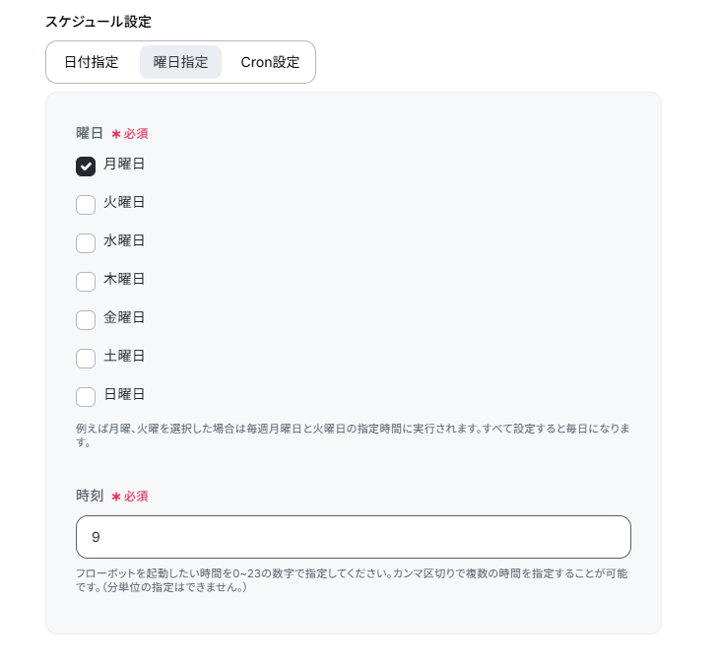Check the 金曜日 checkbox
Image resolution: width=718 pixels, height=668 pixels.
pos(86,320)
